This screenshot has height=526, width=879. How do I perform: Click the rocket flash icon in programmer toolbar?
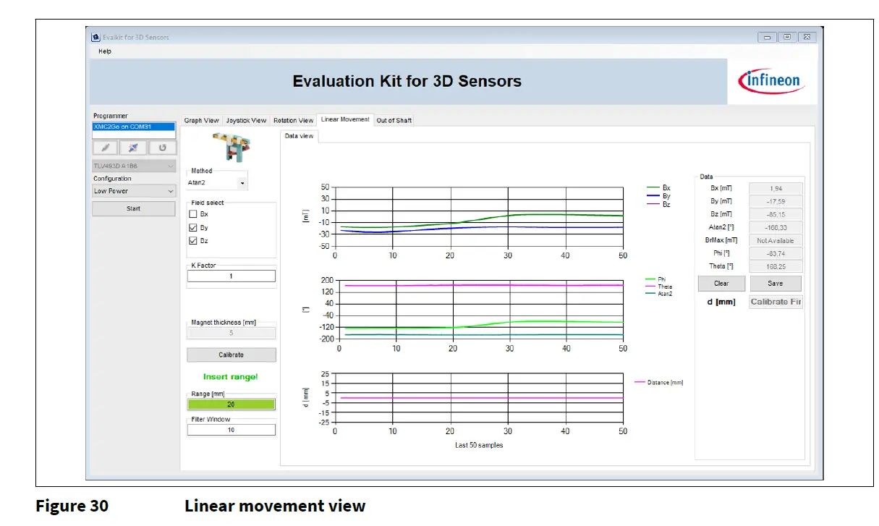point(133,148)
